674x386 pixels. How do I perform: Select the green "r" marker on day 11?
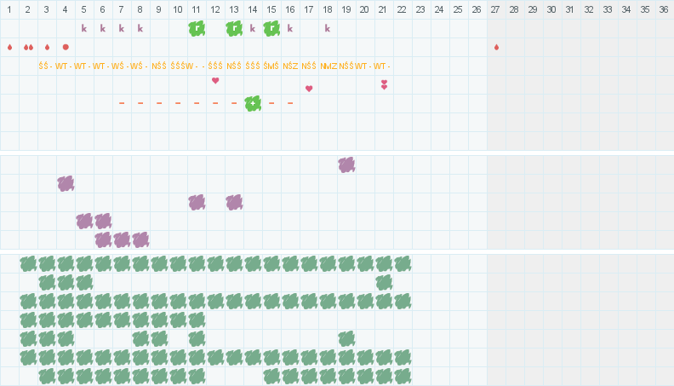pyautogui.click(x=197, y=28)
